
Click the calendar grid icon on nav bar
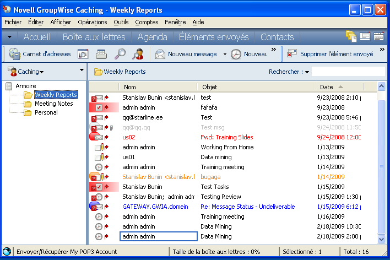point(378,36)
